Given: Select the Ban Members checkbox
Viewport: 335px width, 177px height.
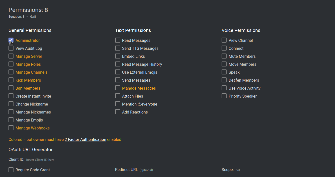Looking at the screenshot, I should 11,88.
